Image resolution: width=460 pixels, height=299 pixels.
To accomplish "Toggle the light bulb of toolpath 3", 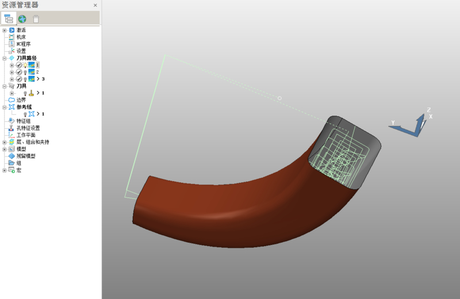I will coord(25,79).
